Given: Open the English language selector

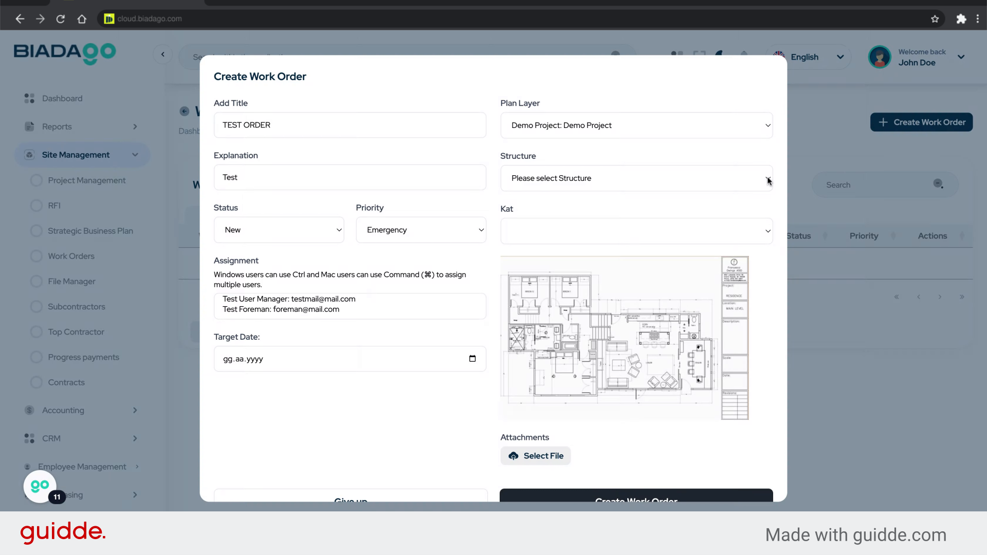Looking at the screenshot, I should point(810,57).
